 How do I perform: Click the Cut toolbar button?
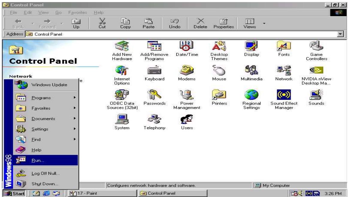[x=102, y=24]
